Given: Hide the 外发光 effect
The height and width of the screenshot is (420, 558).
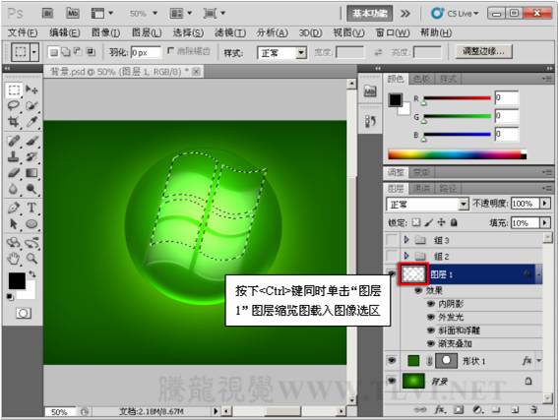Looking at the screenshot, I should (431, 317).
